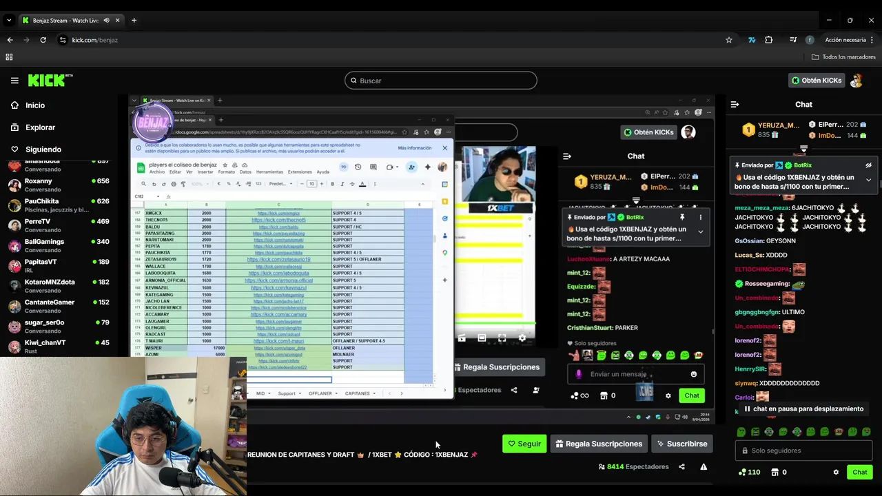Click Regala Suscripciones below the stream

click(599, 444)
